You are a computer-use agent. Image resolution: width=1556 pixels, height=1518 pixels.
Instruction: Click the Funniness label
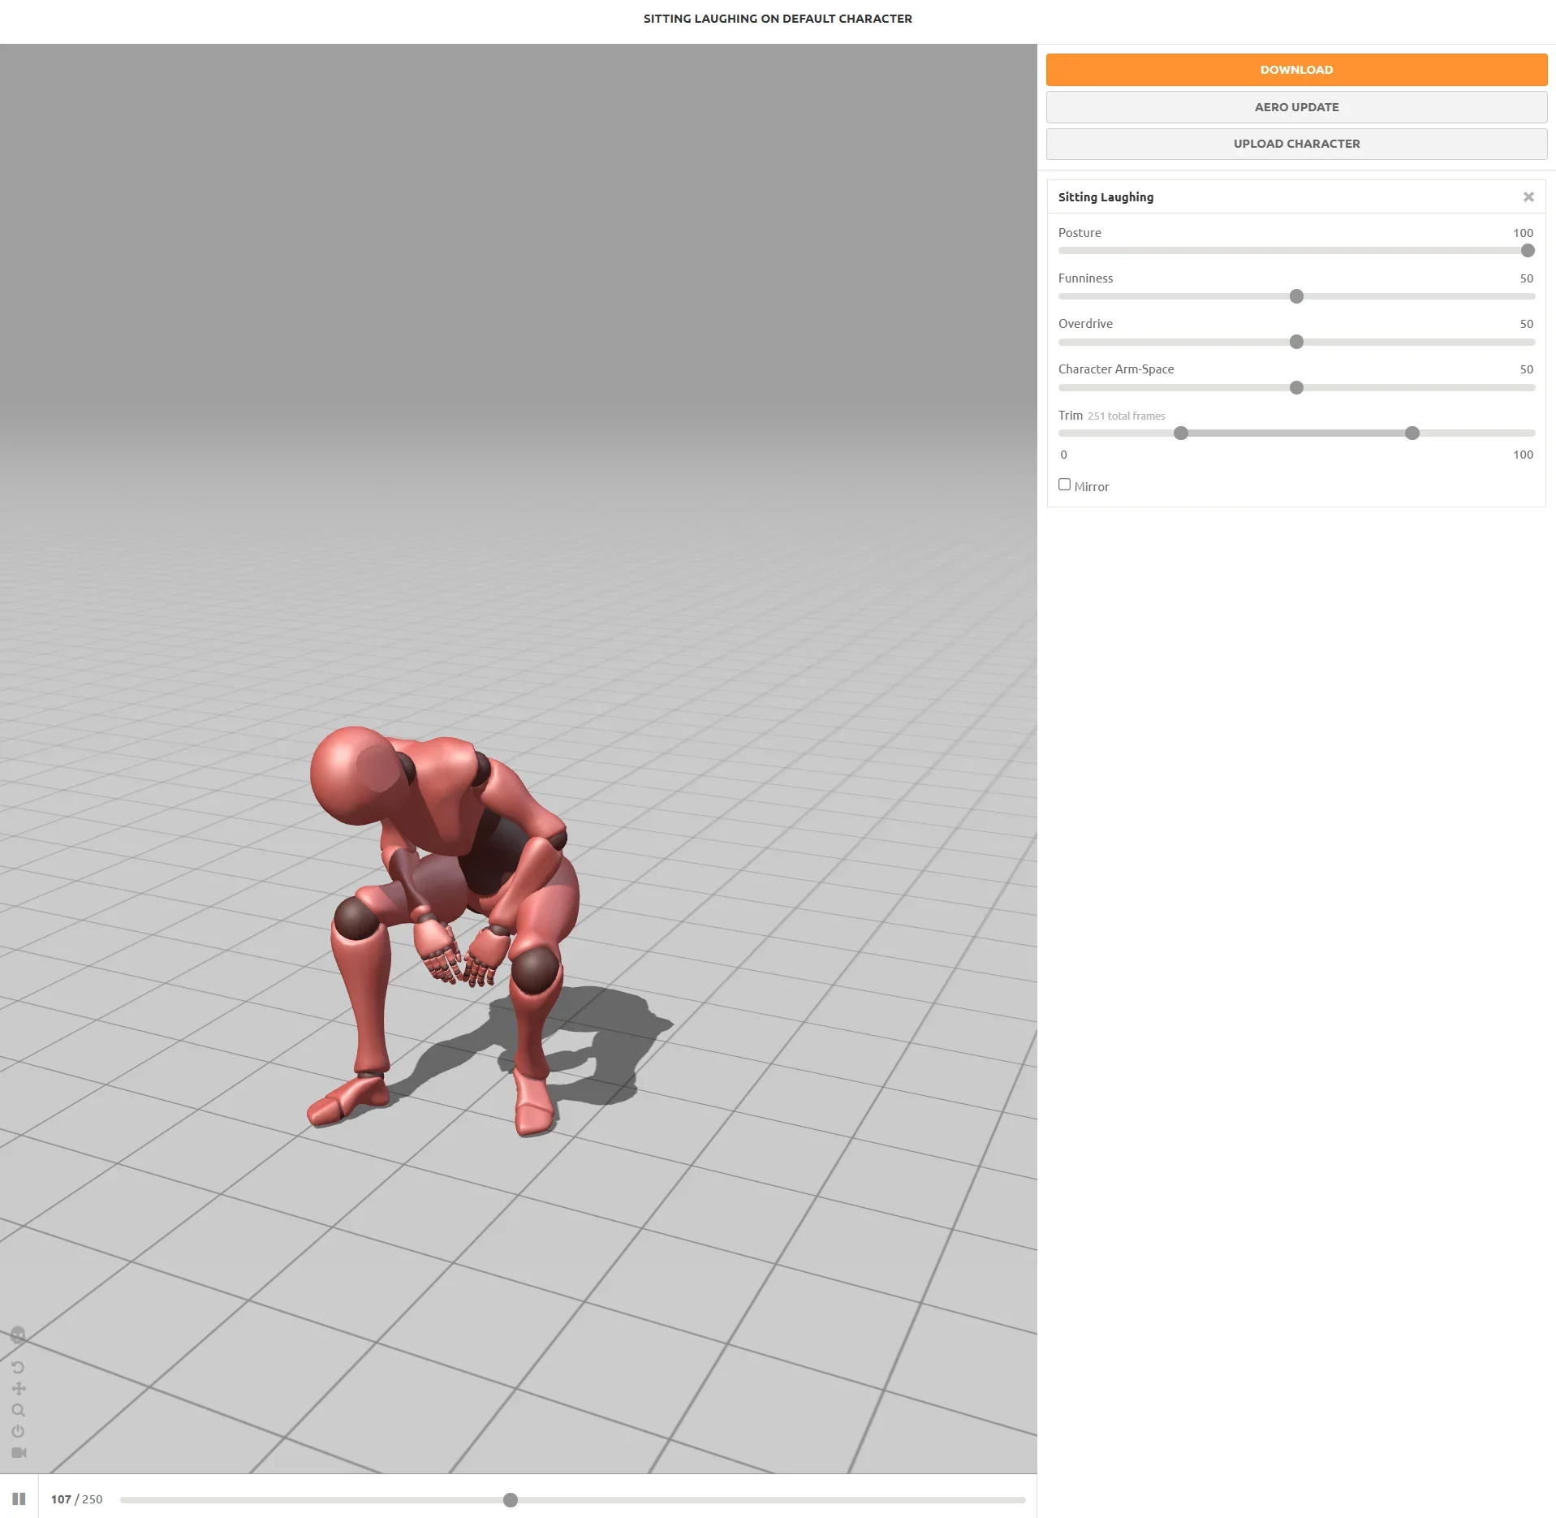point(1085,278)
